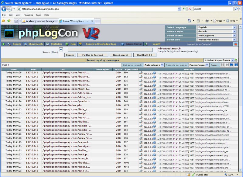Switch to the localhost / localhost / mwage tab
This screenshot has width=243, height=177.
(x=40, y=21)
